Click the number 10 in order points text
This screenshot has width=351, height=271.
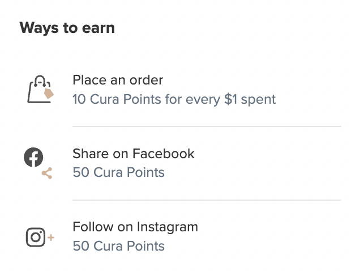click(x=79, y=99)
